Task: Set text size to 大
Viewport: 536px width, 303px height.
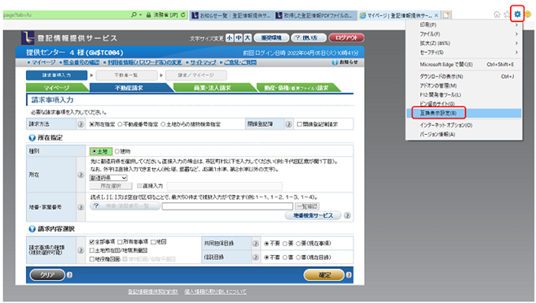Action: coord(248,37)
